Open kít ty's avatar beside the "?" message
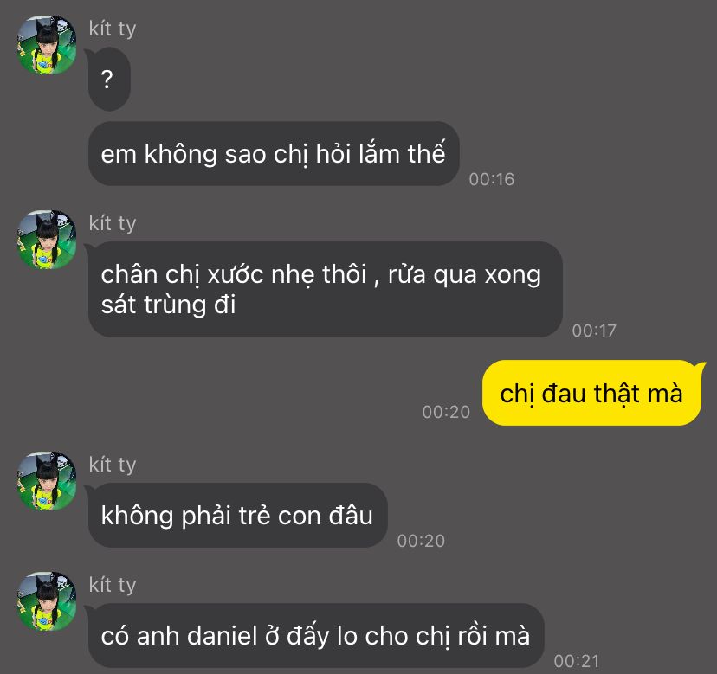This screenshot has height=674, width=717. [x=47, y=45]
